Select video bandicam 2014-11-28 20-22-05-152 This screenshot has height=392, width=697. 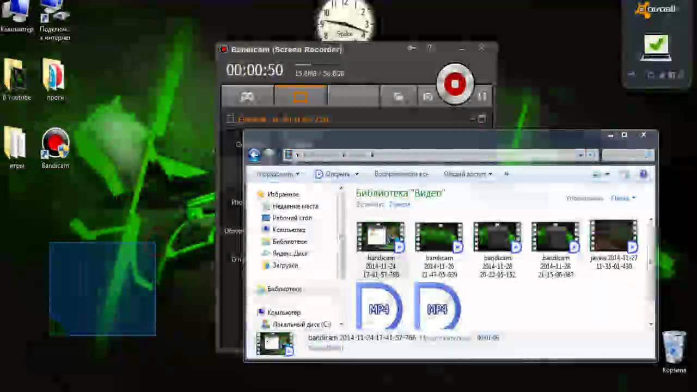[497, 249]
